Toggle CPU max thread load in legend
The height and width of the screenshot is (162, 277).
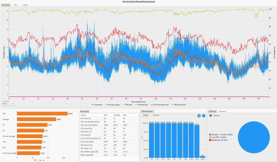click(x=160, y=105)
